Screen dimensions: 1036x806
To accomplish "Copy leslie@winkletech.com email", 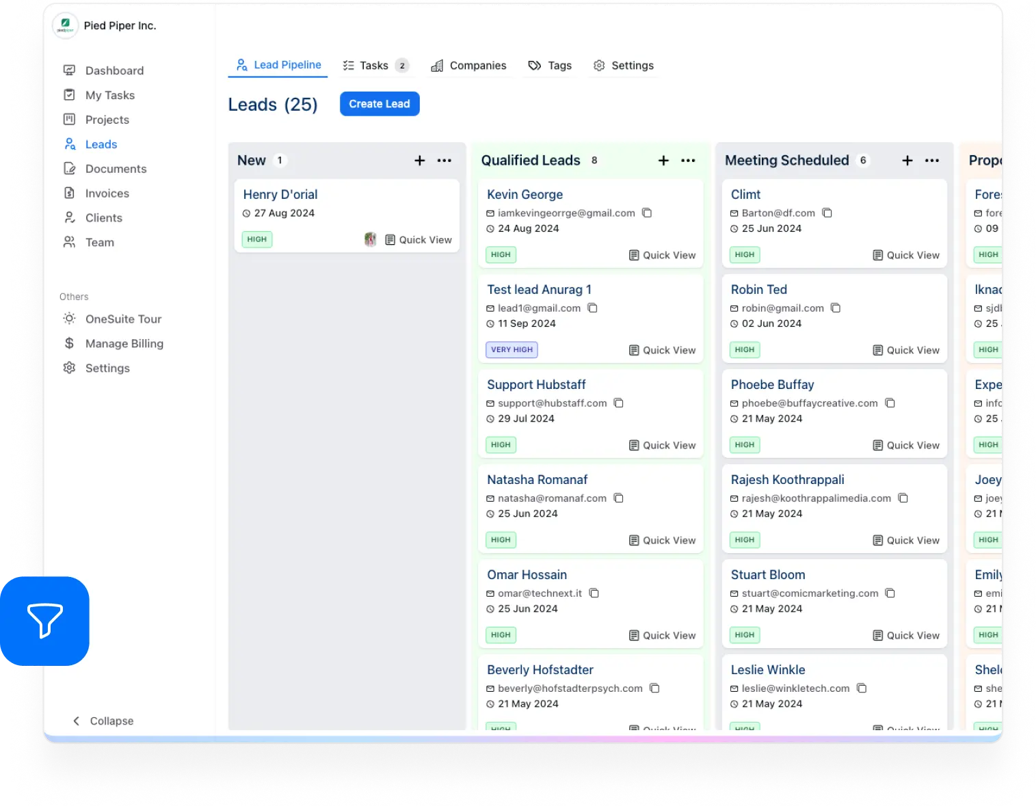I will 862,688.
